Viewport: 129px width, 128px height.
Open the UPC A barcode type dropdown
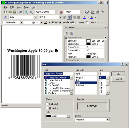61,17
